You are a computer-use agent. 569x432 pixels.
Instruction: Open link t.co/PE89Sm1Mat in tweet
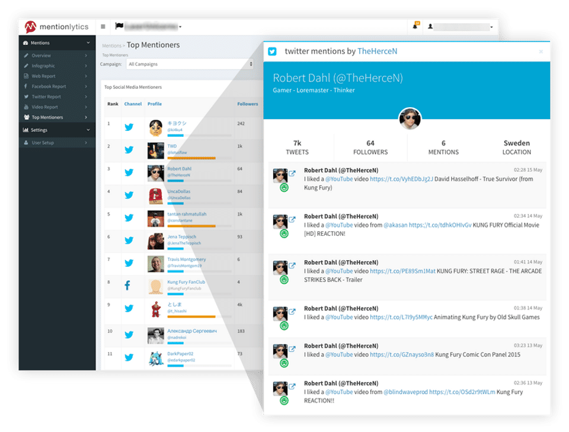pyautogui.click(x=402, y=271)
